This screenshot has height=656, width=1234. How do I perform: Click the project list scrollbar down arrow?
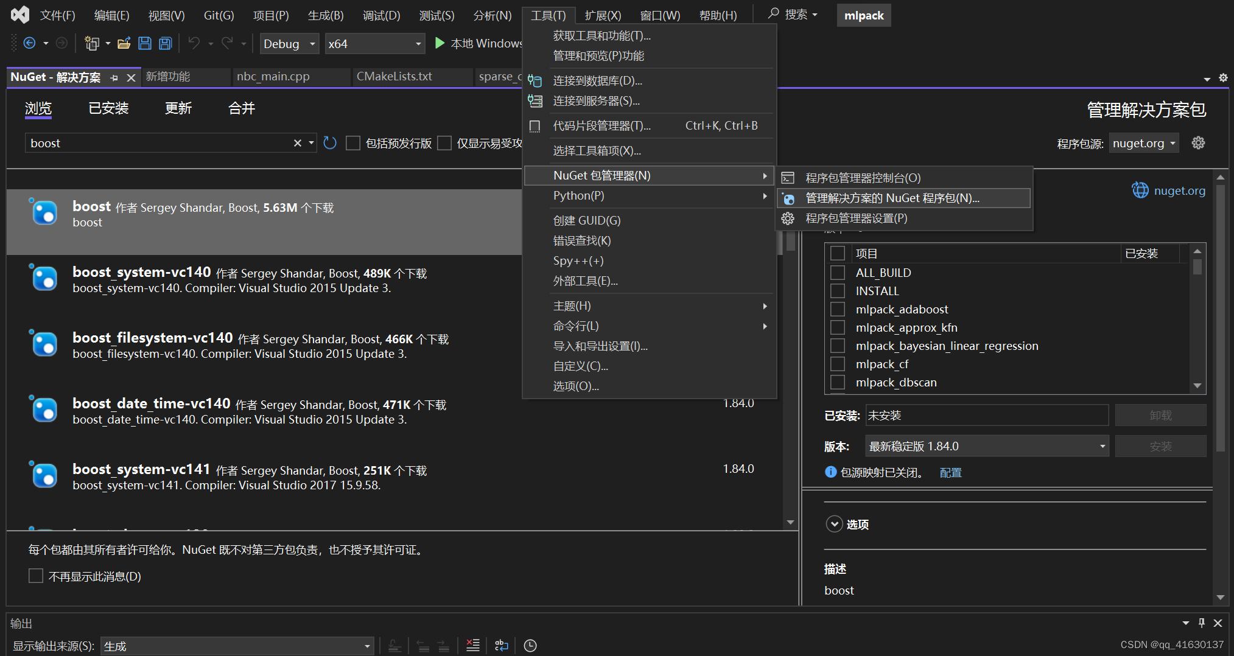click(x=1197, y=386)
